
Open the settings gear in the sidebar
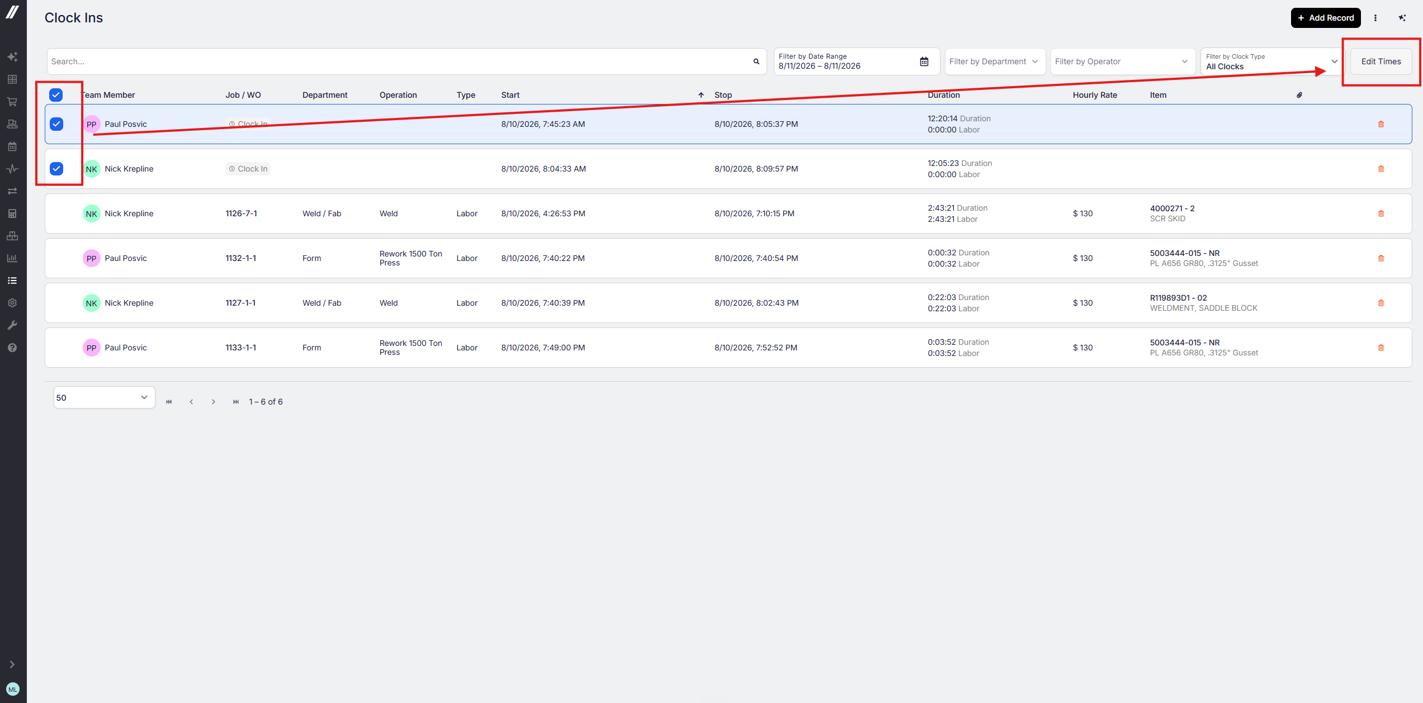[x=12, y=303]
